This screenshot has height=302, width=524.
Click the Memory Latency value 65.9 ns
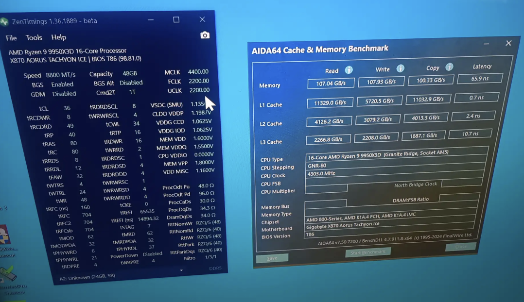coord(480,79)
